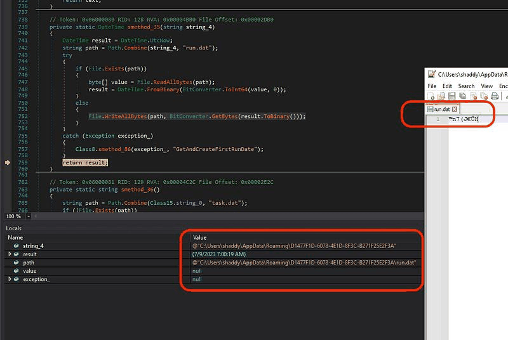Screen dimensions: 508x340
Task: Click the smethod_36 method name
Action: click(137, 189)
